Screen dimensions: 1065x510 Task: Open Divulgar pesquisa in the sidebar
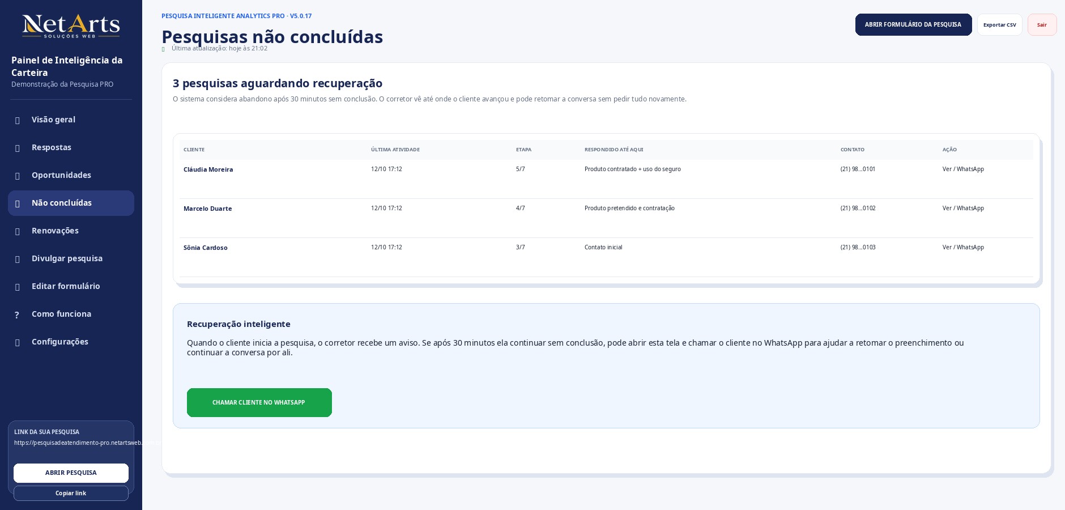click(71, 258)
